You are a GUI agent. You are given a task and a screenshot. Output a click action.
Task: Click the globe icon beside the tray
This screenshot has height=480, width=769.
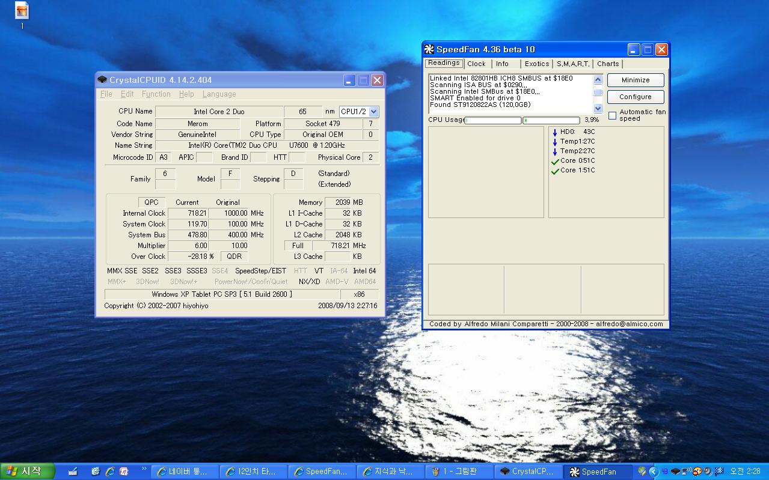pos(642,472)
